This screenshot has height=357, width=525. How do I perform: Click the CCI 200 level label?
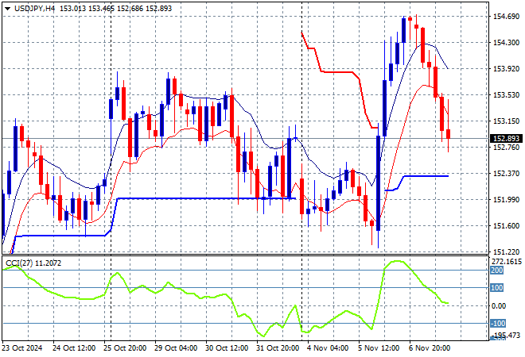497,271
